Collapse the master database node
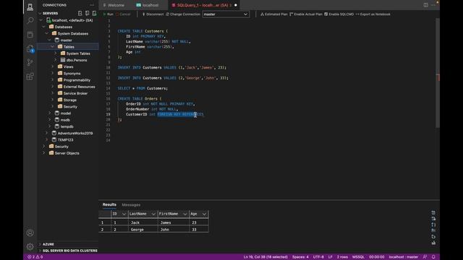Screen dimensions: 463x260 [x=50, y=40]
